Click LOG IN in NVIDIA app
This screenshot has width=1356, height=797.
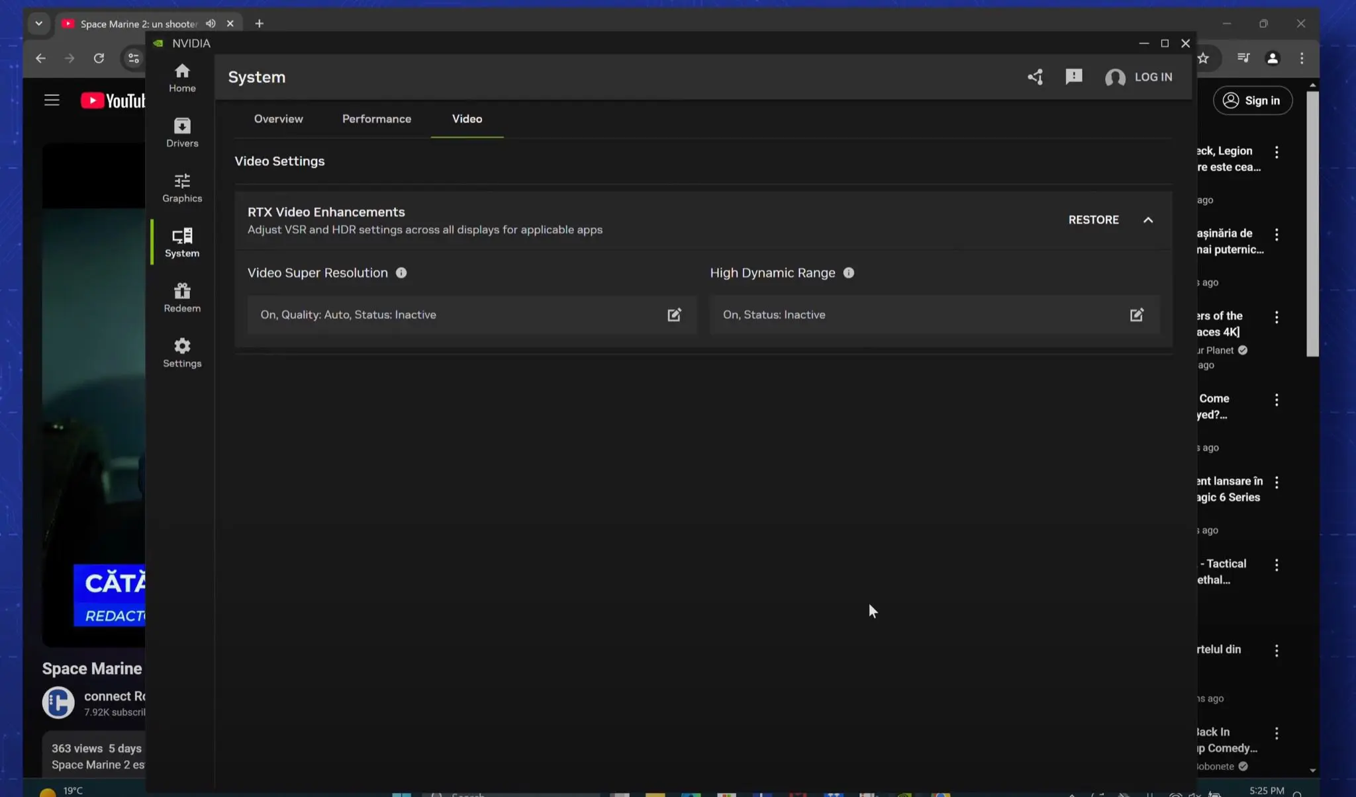(1153, 77)
